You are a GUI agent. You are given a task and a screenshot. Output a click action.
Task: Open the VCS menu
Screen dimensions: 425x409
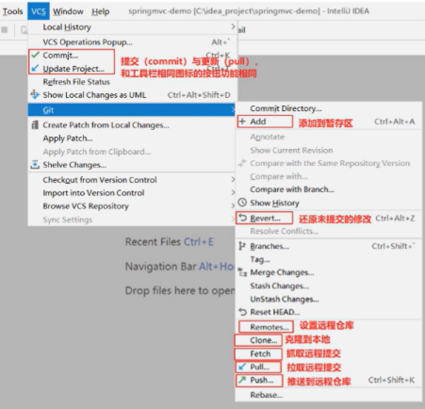tap(39, 11)
